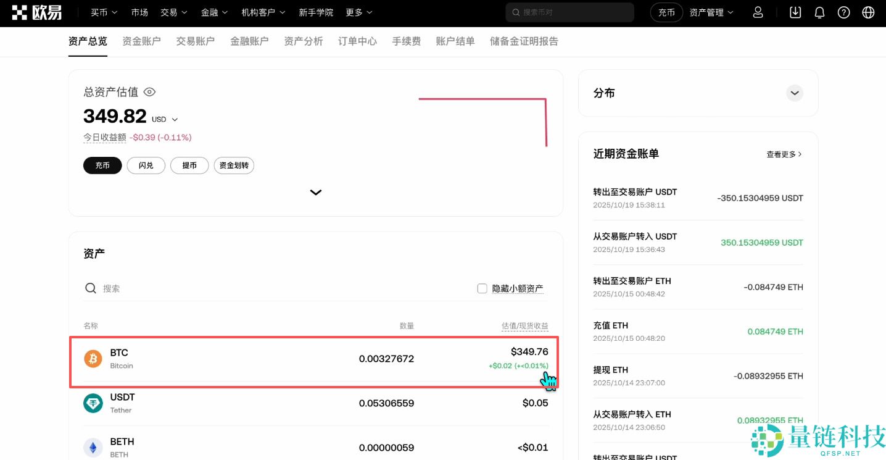Image resolution: width=886 pixels, height=460 pixels.
Task: Click the help question mark icon
Action: pyautogui.click(x=843, y=12)
